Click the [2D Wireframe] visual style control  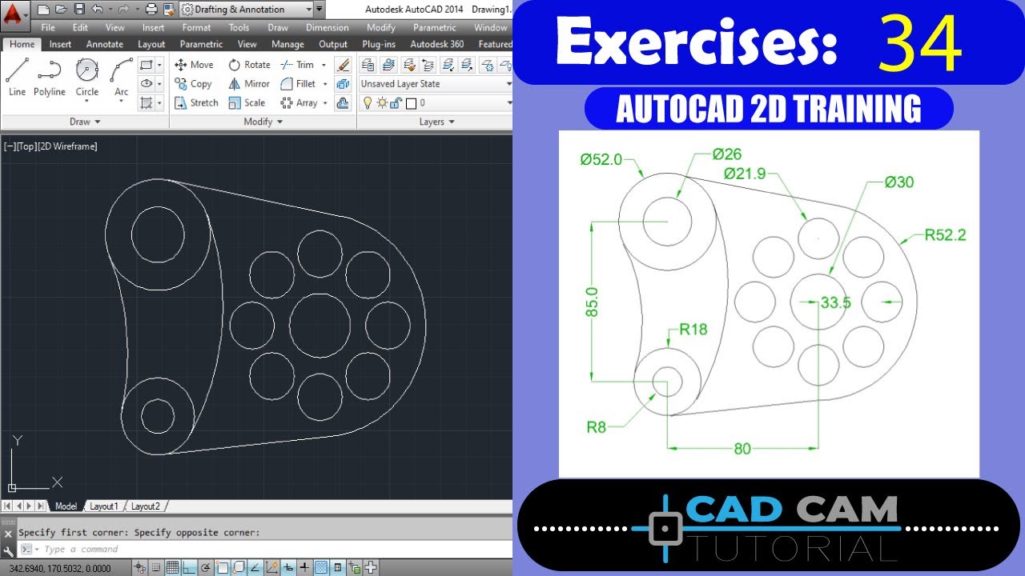67,146
